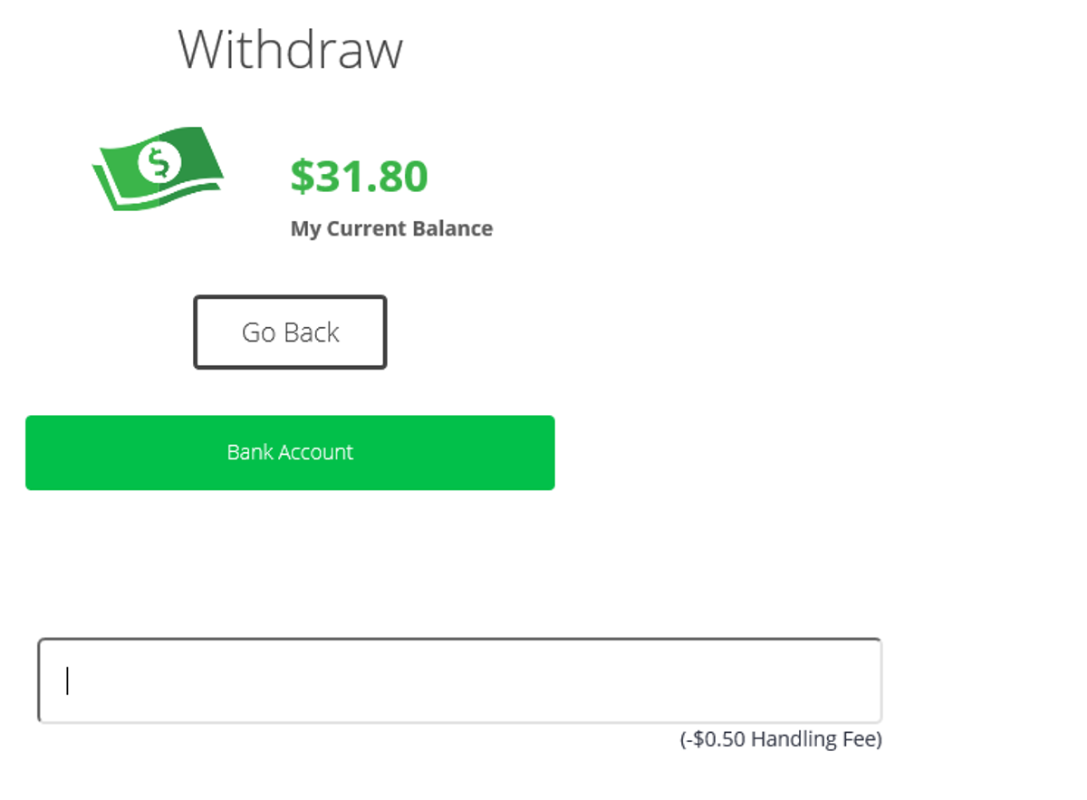Choose Bank Account as withdrawal method
This screenshot has height=800, width=1087.
click(290, 452)
